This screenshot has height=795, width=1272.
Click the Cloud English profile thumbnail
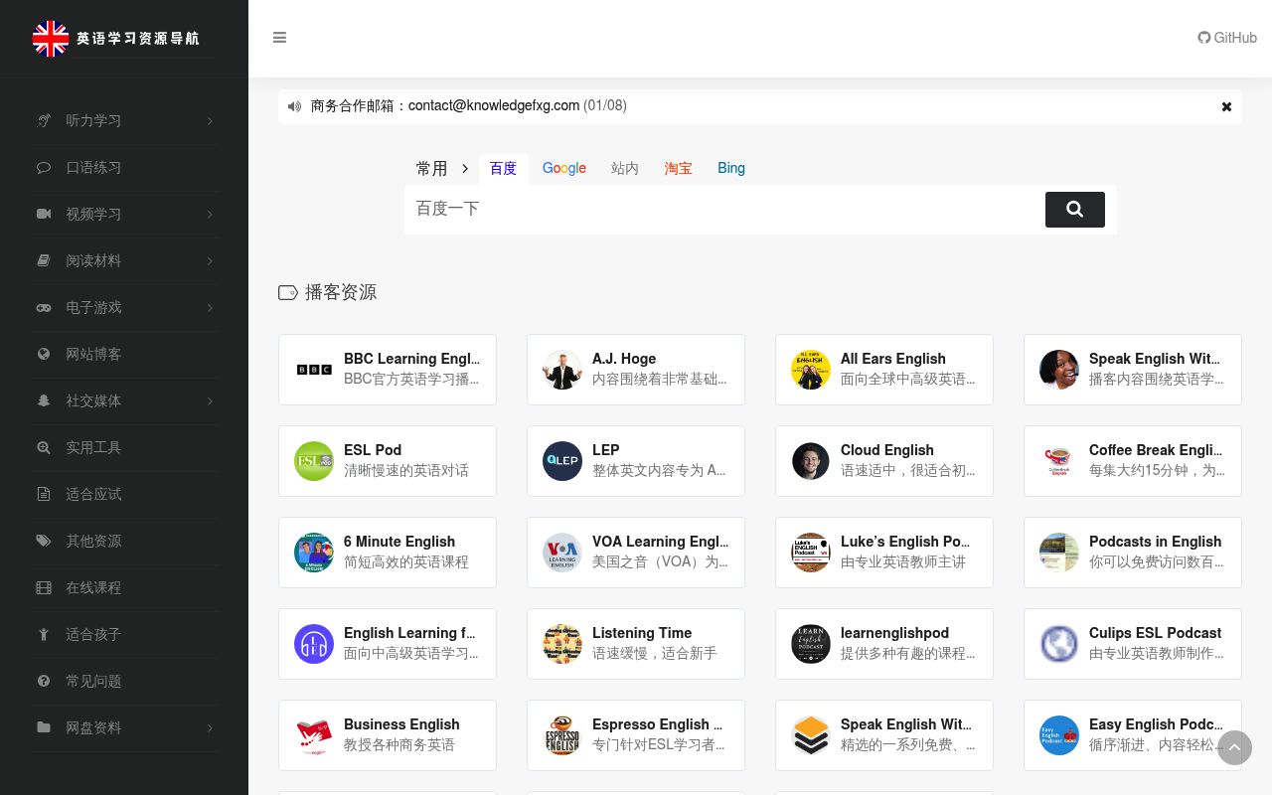pos(811,461)
